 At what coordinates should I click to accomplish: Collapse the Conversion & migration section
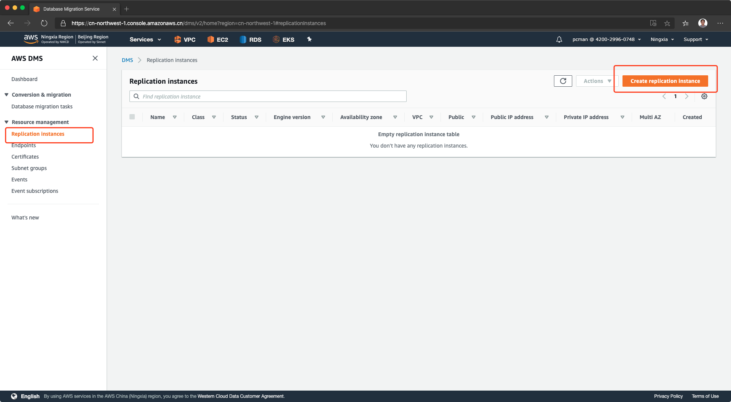6,95
